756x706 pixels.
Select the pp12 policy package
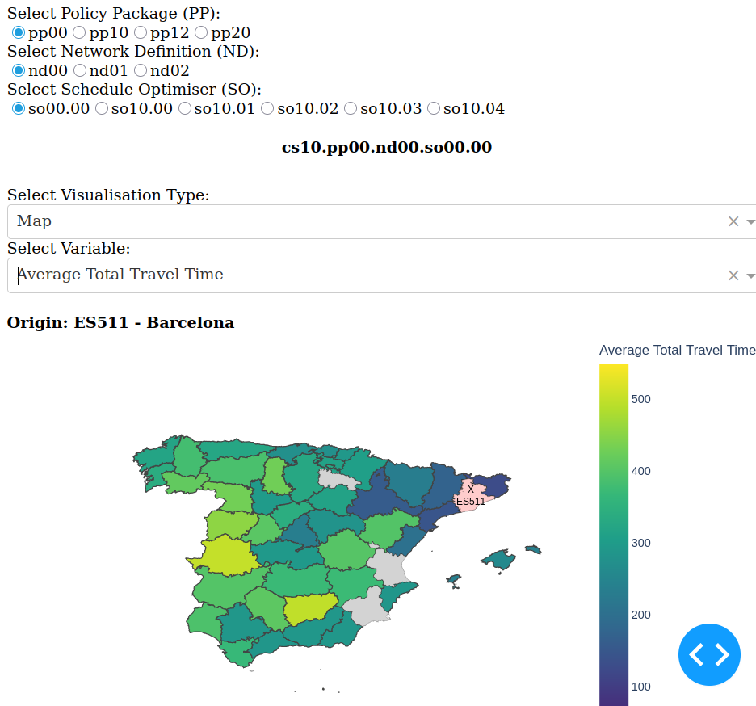(141, 33)
